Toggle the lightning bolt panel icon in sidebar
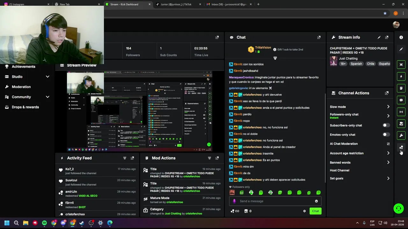Viewport: 408px width, 229px height. [x=401, y=76]
